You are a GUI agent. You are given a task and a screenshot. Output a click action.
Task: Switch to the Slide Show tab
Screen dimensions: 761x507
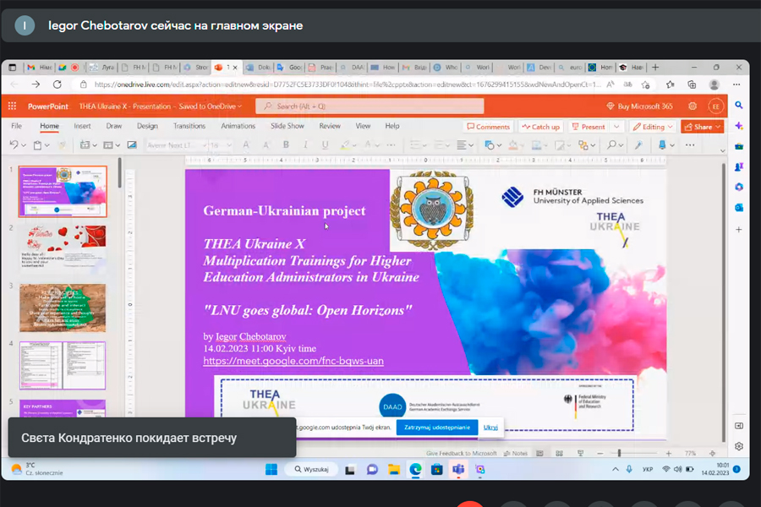[287, 126]
